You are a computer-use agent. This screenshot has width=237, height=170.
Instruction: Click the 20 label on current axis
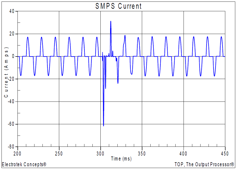coord(12,34)
